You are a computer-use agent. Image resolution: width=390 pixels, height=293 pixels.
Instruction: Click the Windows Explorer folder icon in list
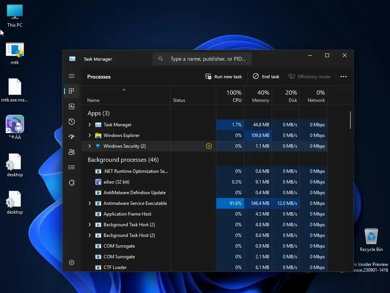coord(98,135)
